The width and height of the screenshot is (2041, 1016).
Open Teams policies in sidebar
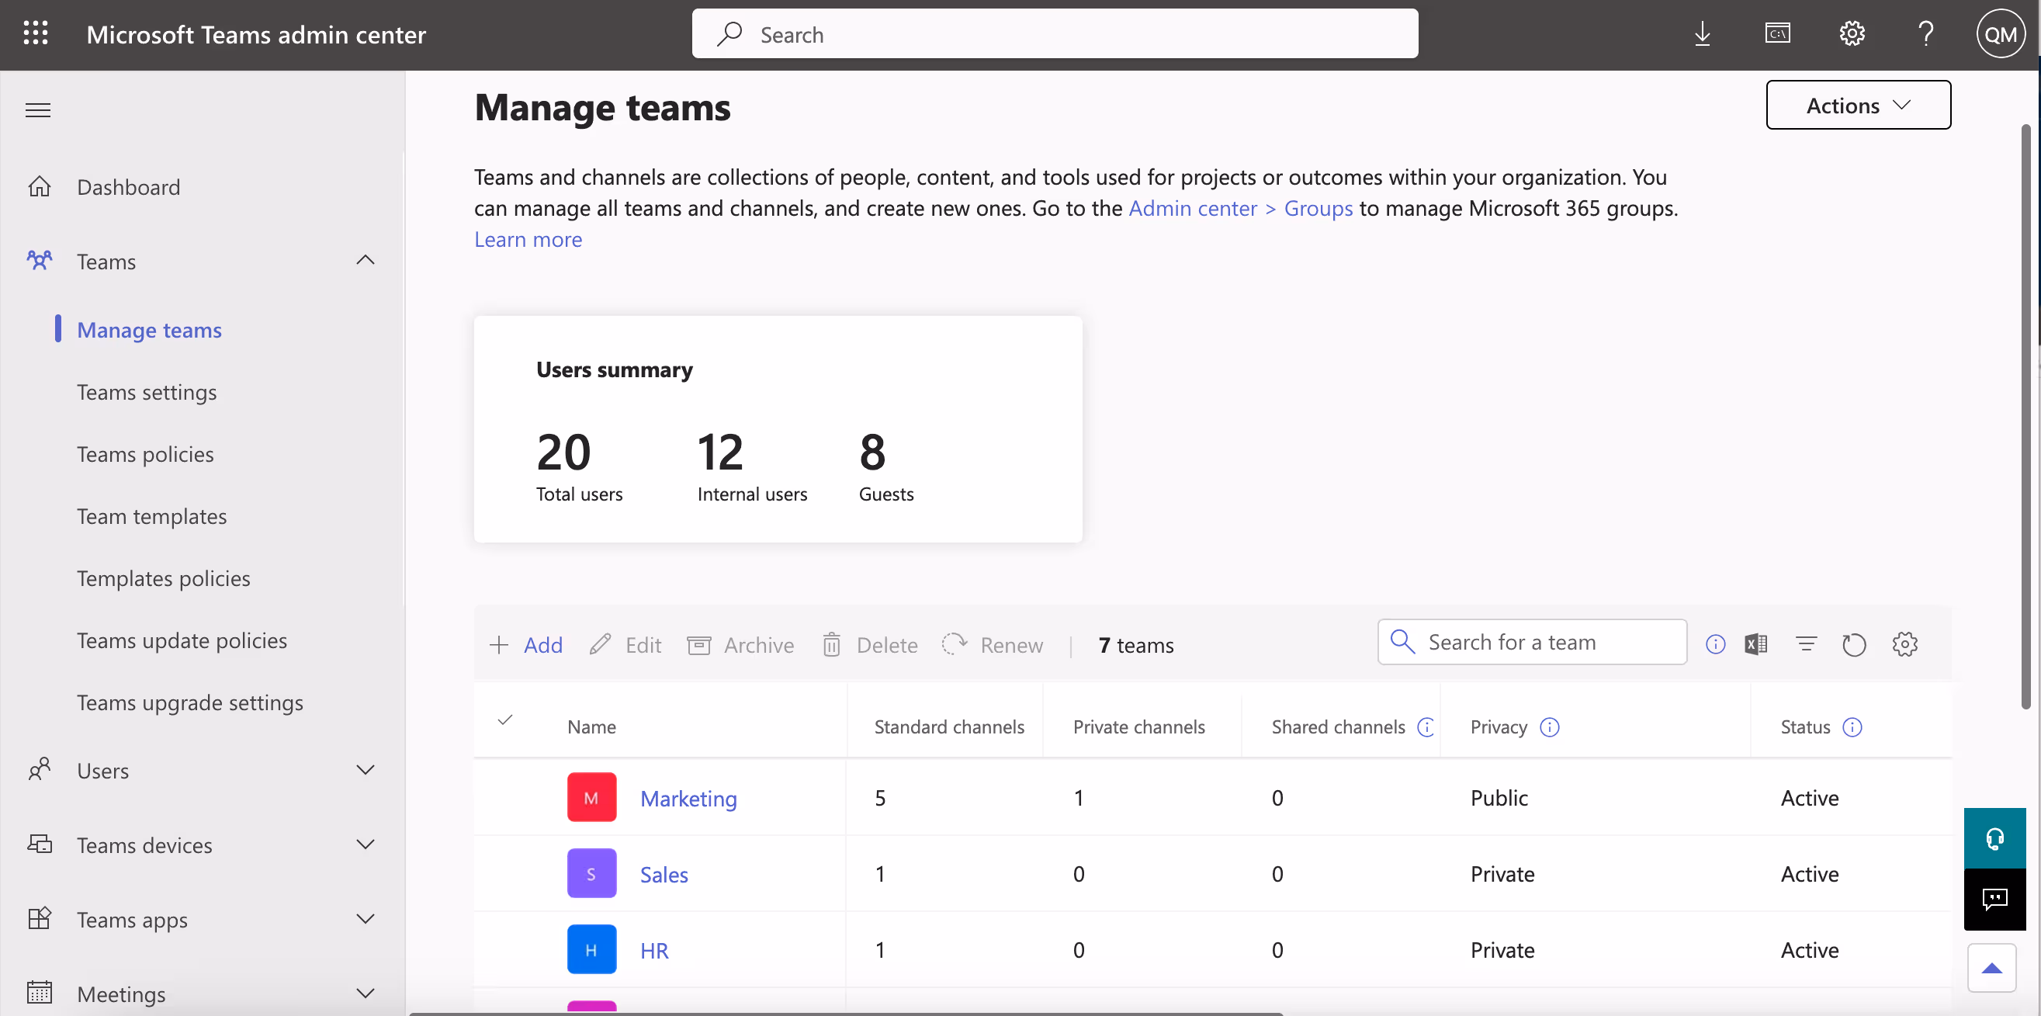click(145, 454)
